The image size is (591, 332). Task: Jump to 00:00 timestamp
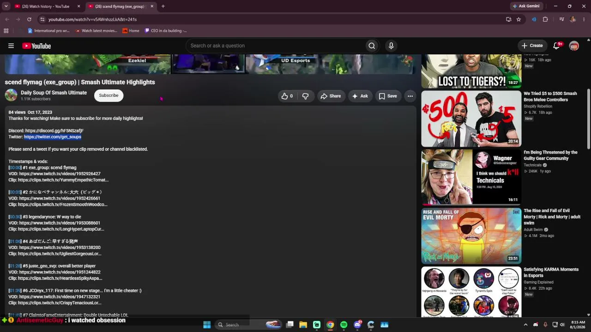click(x=15, y=168)
